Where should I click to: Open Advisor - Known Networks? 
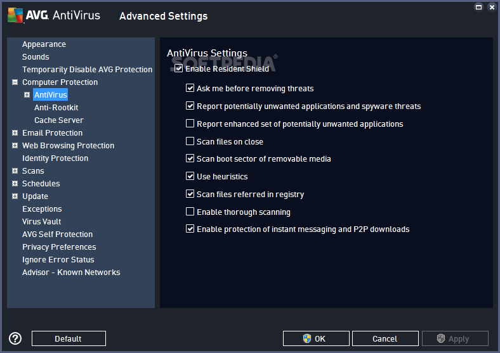[71, 273]
